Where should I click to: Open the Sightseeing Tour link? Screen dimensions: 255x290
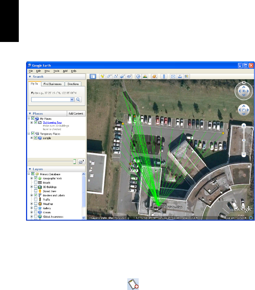(x=52, y=122)
